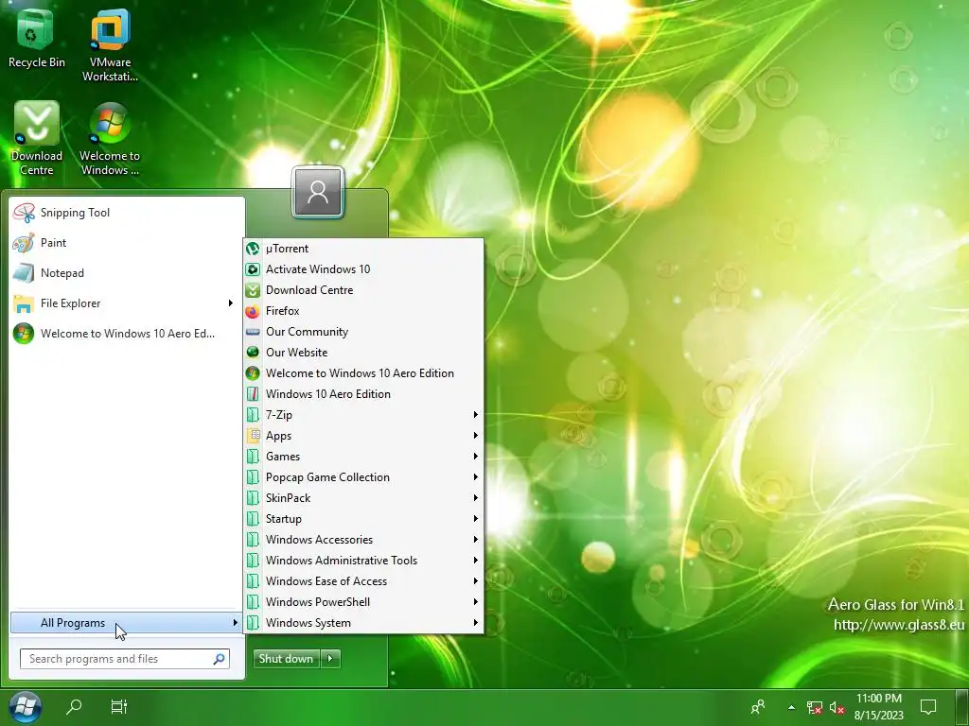Open taskbar Search magnifier
The image size is (969, 726).
pos(74,706)
